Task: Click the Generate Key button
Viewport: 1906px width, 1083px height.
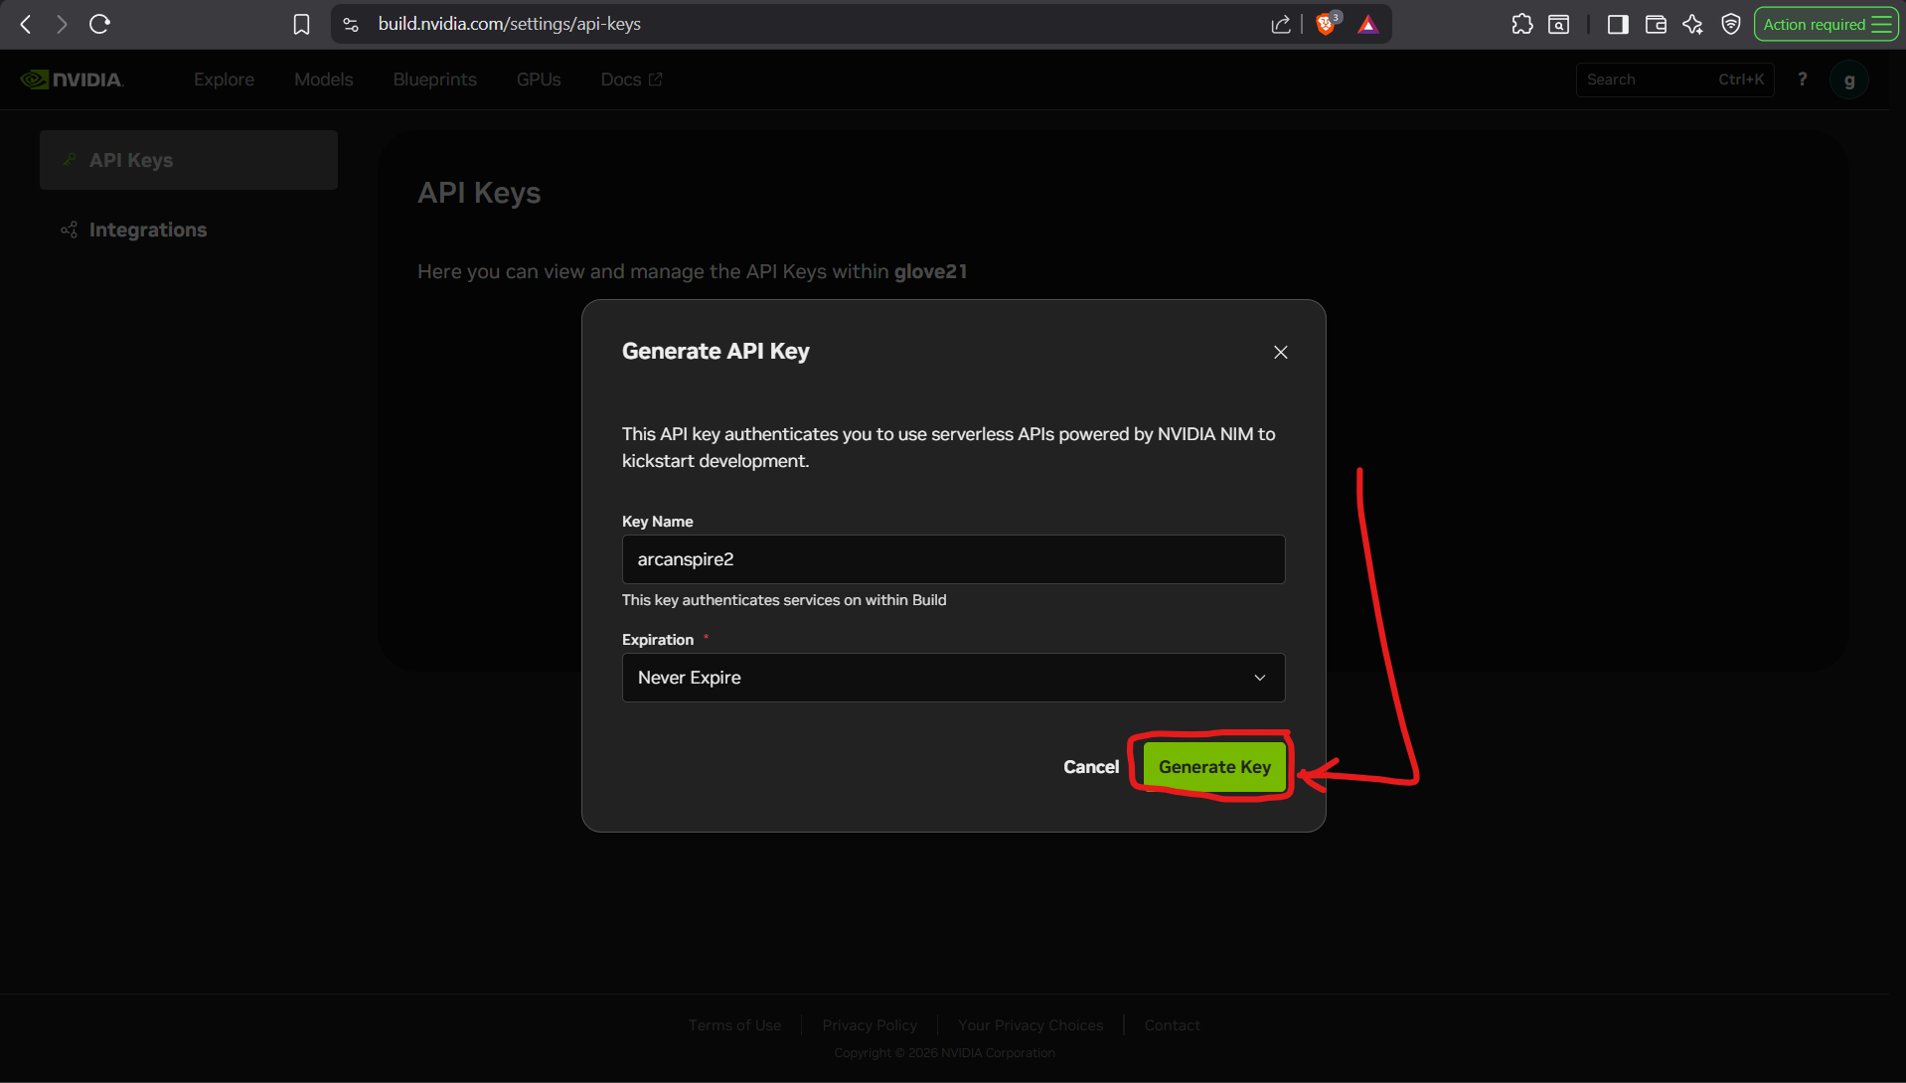Action: coord(1214,767)
